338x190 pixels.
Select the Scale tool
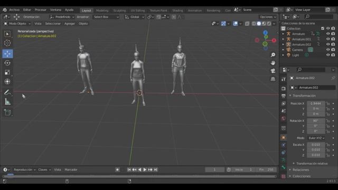7,72
